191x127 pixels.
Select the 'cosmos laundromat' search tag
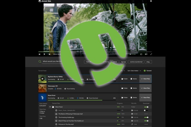[x=136, y=62]
